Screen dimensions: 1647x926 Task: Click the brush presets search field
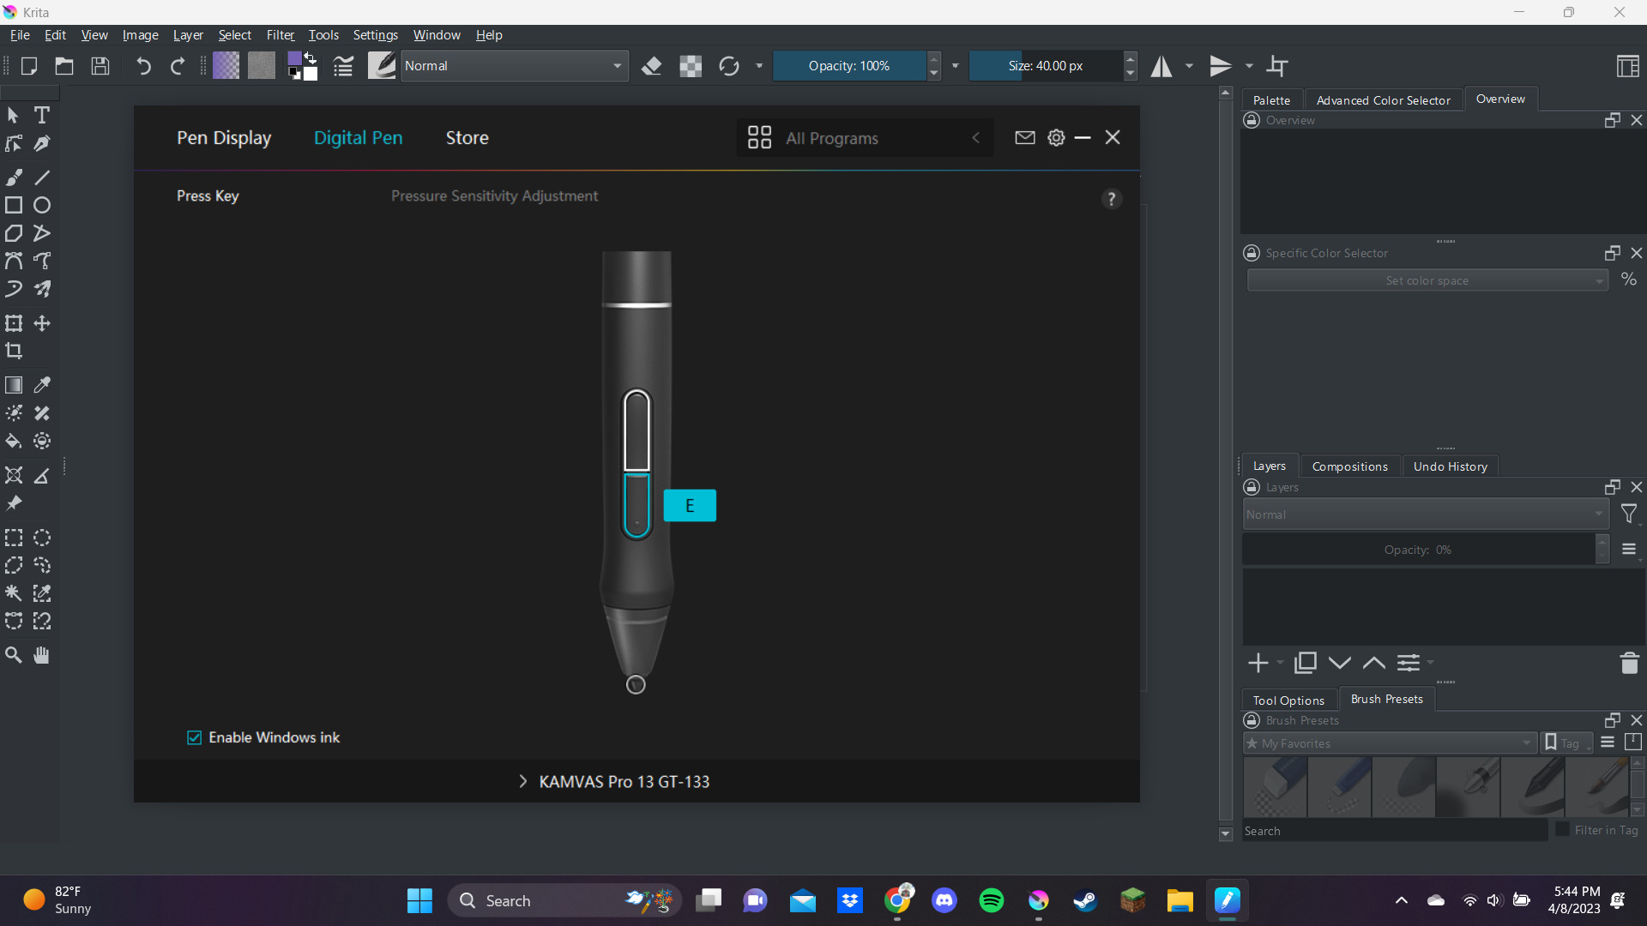coord(1390,830)
